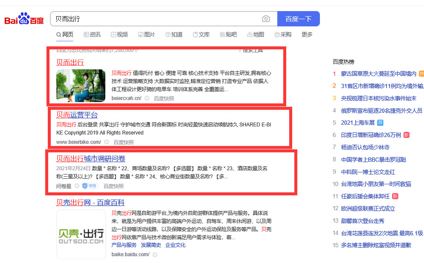This screenshot has width=424, height=263.
Task: Click the 保障 shield badge beside 问卷星
Action: coord(90,186)
